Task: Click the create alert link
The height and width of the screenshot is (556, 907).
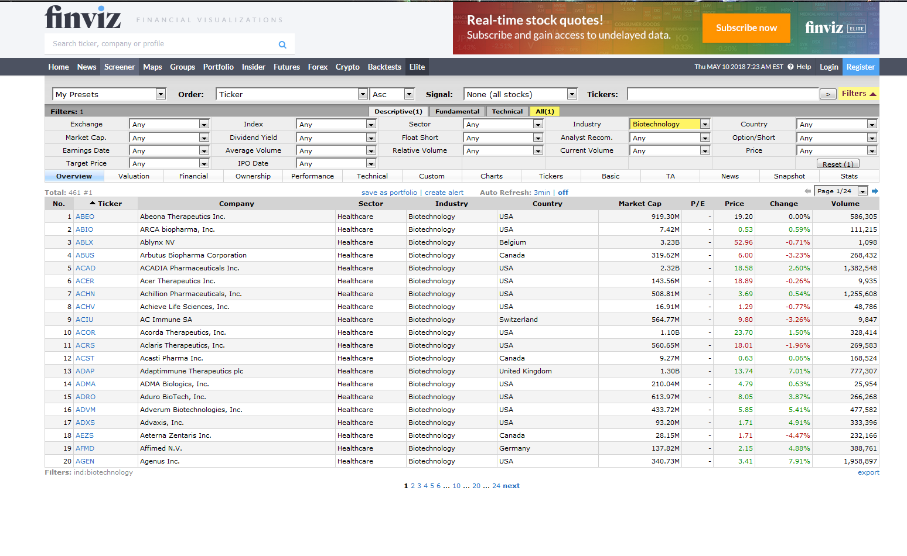Action: coord(444,193)
